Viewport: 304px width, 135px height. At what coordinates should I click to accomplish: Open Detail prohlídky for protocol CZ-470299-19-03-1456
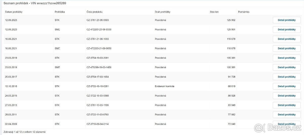[287, 67]
